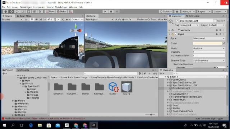Click the grid snapping icon
The image size is (230, 129).
point(70,11)
